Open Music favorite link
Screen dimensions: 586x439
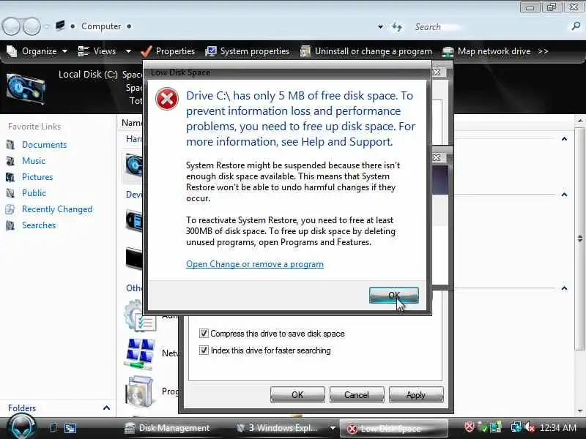34,161
